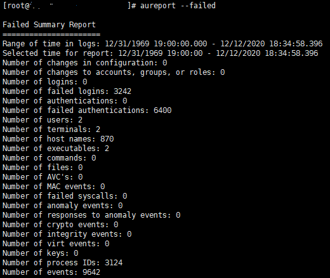Click the Number of terminals line
The width and height of the screenshot is (330, 278).
51,129
